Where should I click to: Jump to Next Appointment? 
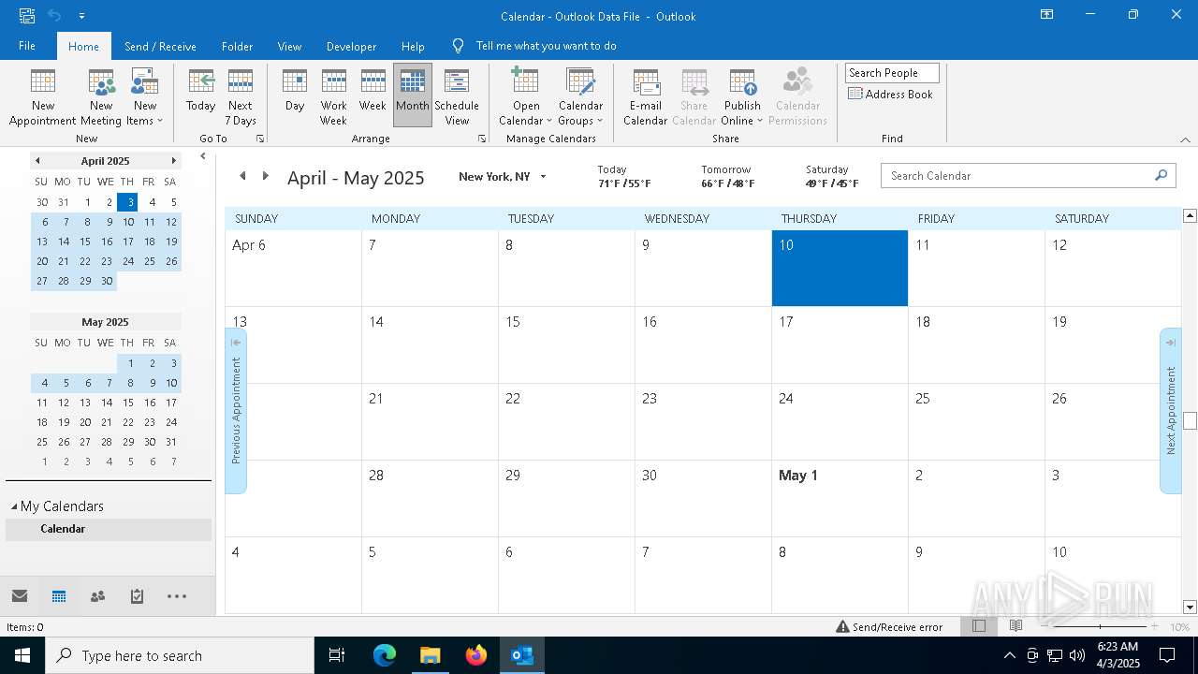(1170, 410)
